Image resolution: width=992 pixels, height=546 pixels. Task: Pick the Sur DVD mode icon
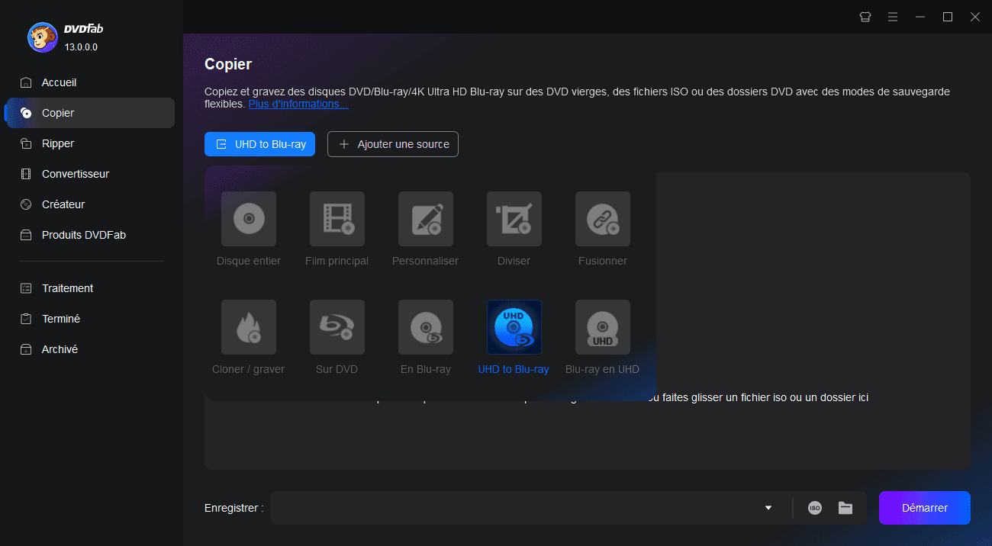tap(337, 327)
